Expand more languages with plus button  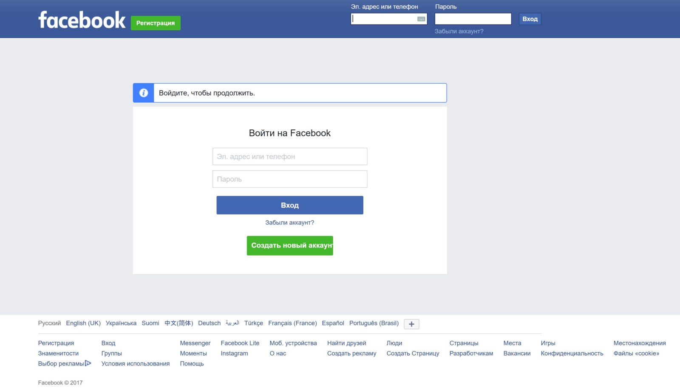tap(411, 324)
